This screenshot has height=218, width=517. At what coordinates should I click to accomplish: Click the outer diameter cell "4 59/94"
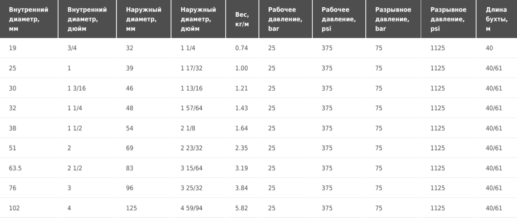(199, 208)
